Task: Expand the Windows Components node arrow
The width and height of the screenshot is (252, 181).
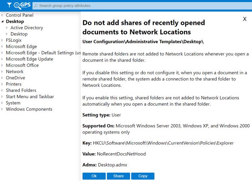Action: point(3,109)
